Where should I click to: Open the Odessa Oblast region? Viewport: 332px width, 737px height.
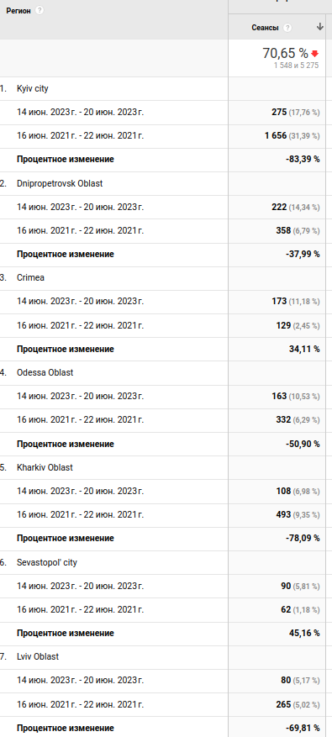point(45,372)
